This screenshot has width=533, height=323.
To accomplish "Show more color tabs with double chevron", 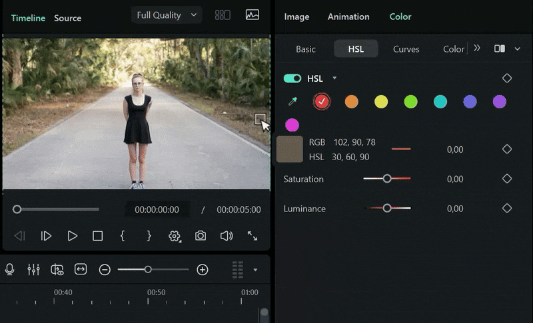I will pos(477,48).
